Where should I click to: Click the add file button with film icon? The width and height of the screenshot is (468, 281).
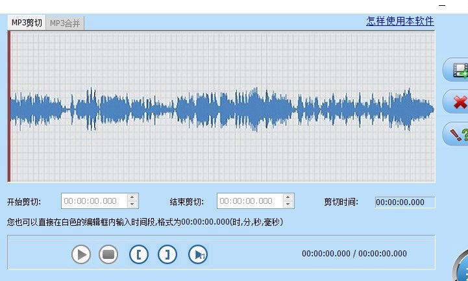point(457,70)
